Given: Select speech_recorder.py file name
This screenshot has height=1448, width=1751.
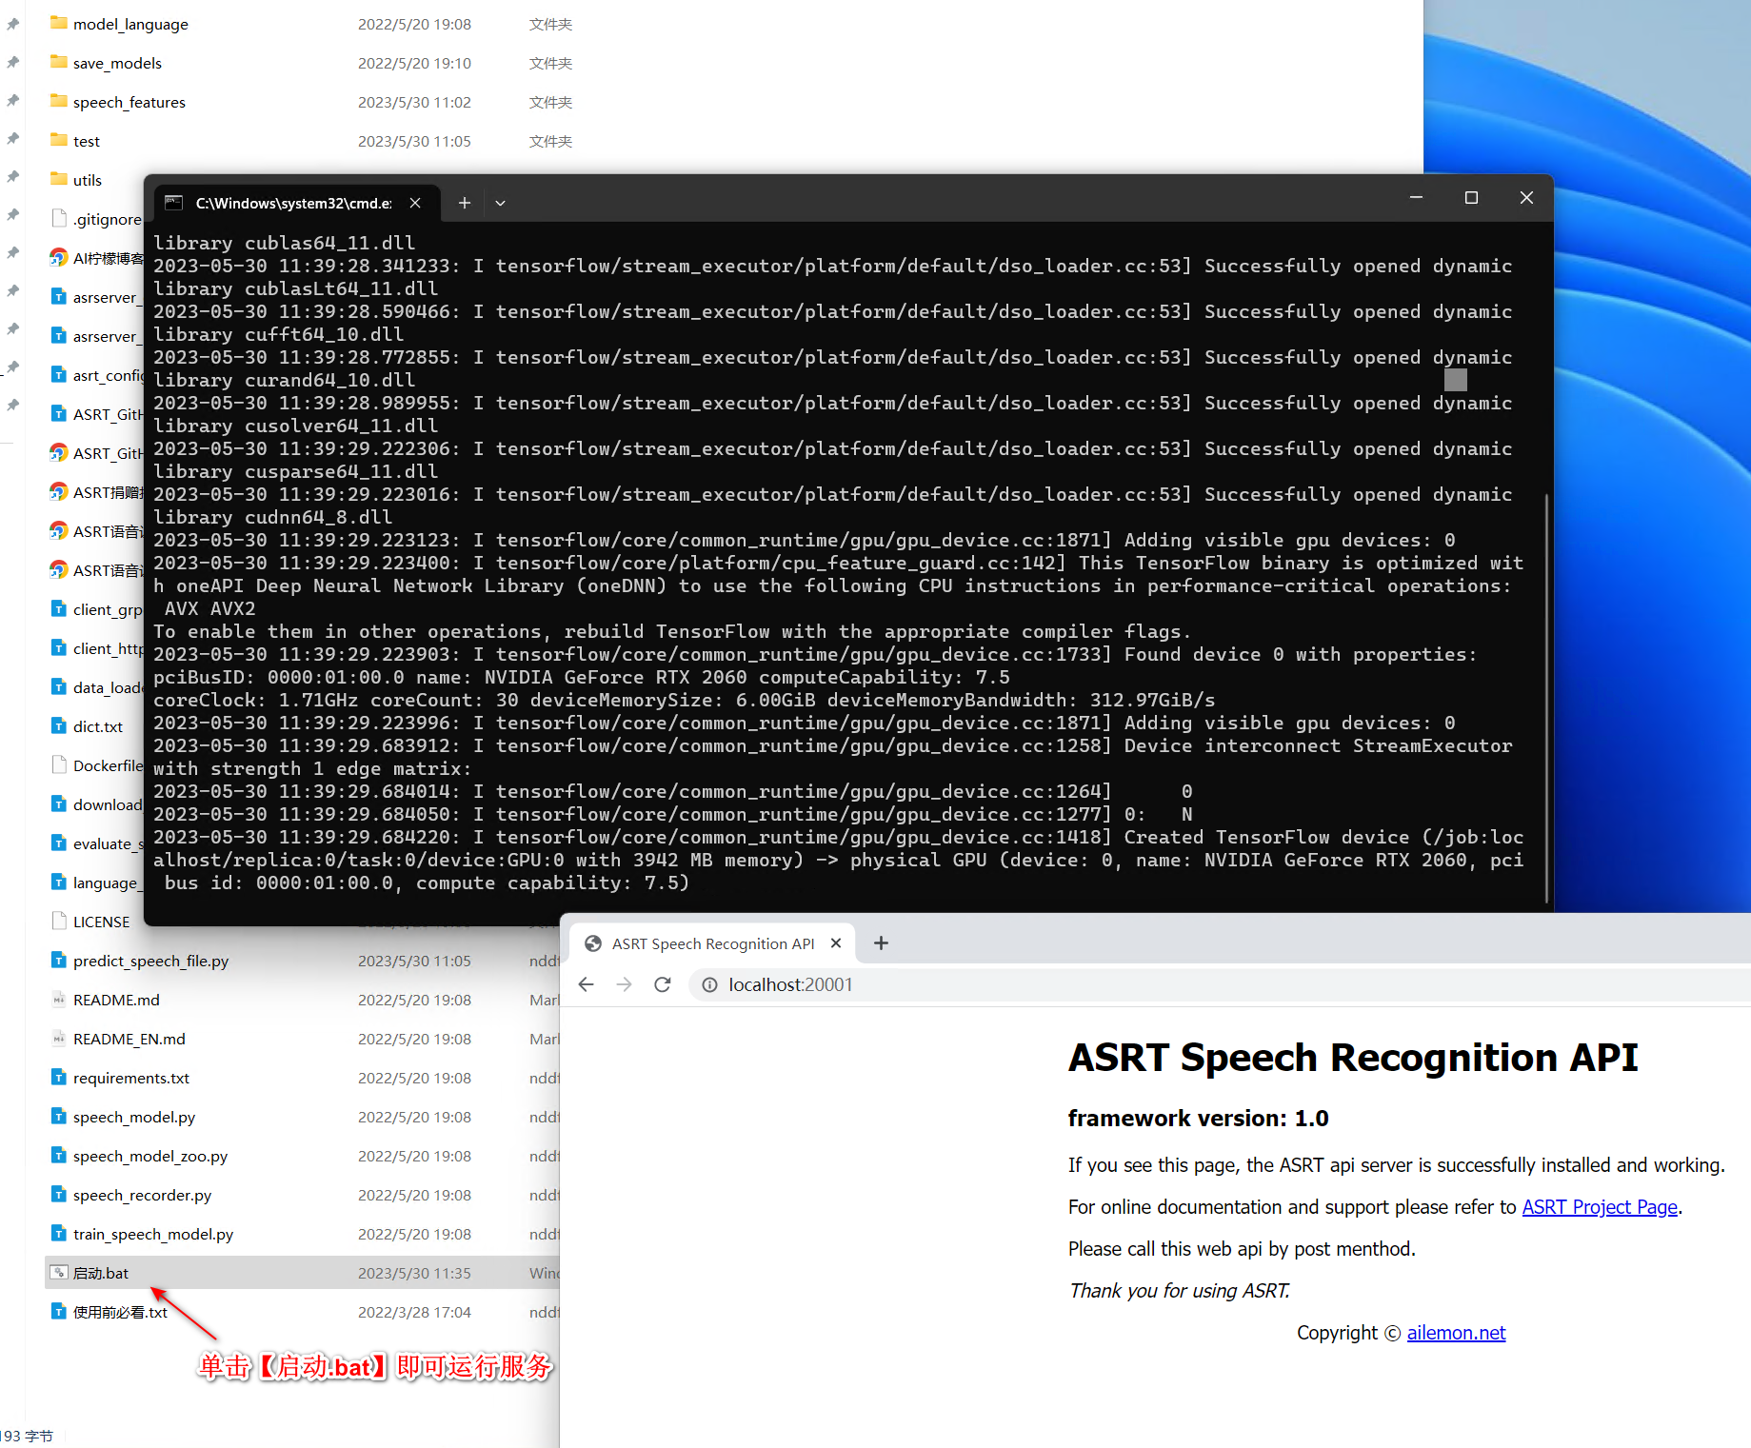Looking at the screenshot, I should (x=142, y=1195).
